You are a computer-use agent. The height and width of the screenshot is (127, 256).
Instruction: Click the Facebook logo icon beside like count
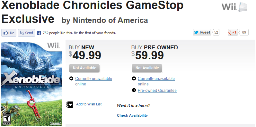(39, 33)
